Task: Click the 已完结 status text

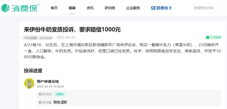Action: (x=216, y=38)
